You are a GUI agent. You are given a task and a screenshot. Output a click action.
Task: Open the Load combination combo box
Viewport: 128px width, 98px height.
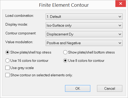tap(84, 17)
